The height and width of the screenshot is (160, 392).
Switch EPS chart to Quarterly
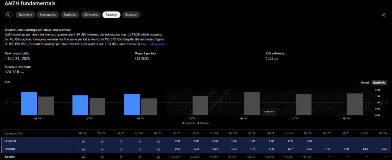(379, 82)
